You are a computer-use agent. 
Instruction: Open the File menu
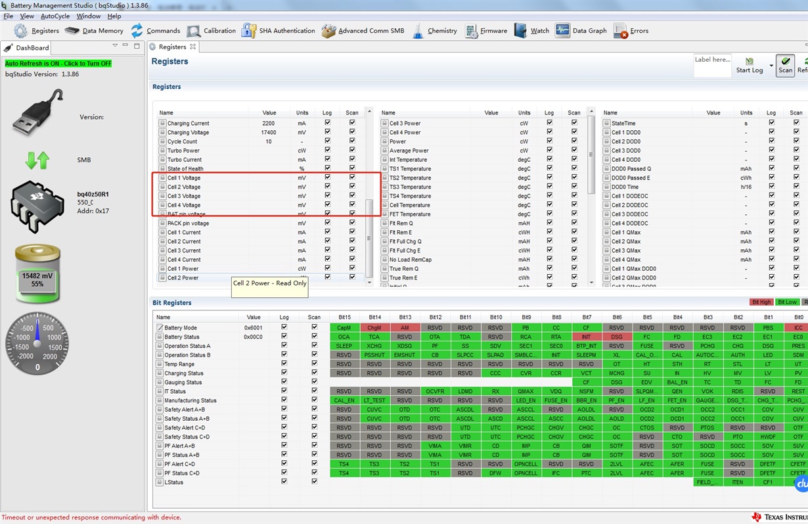pos(9,16)
